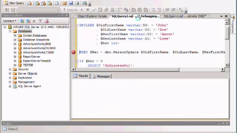This screenshot has width=237, height=133.
Task: Select the AdventureWorksLT2008 database
Action: [39, 52]
